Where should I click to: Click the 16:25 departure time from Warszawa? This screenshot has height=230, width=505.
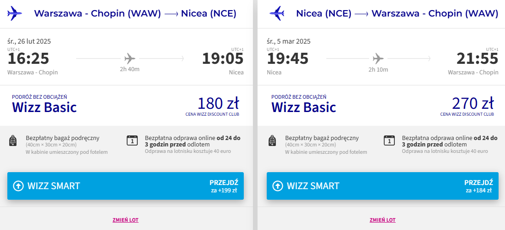click(x=28, y=59)
